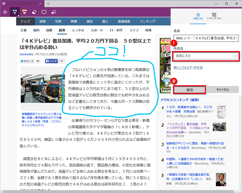Select the Pen tool
Viewport: 242px width, 193px height.
(x=15, y=12)
